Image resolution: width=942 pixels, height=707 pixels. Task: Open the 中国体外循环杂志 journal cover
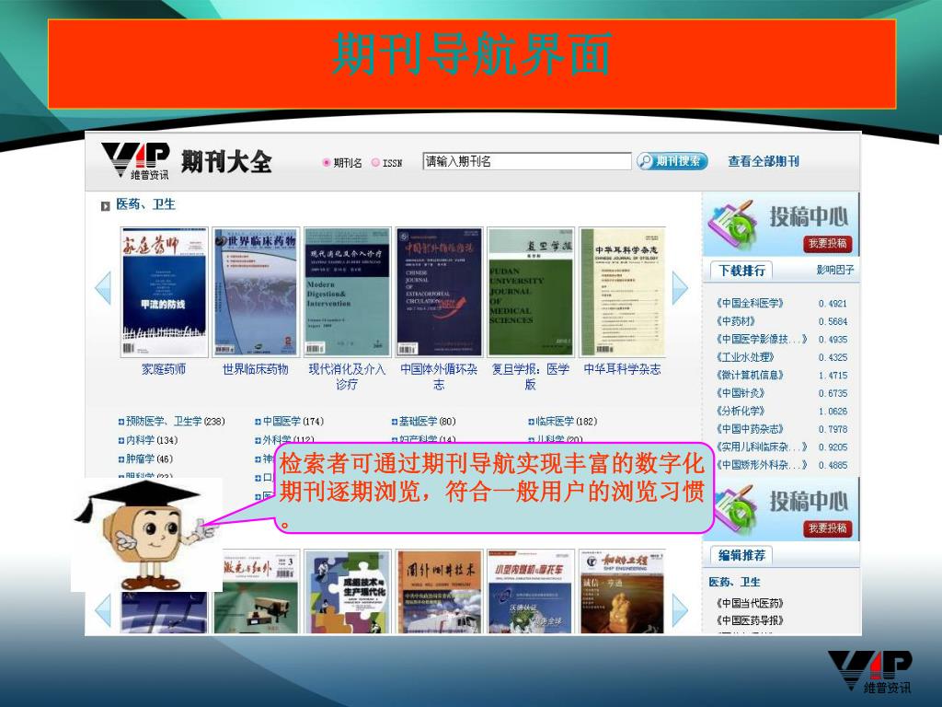pos(439,292)
